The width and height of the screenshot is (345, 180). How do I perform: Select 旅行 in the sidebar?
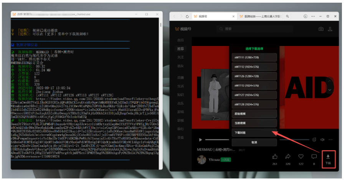point(181,129)
